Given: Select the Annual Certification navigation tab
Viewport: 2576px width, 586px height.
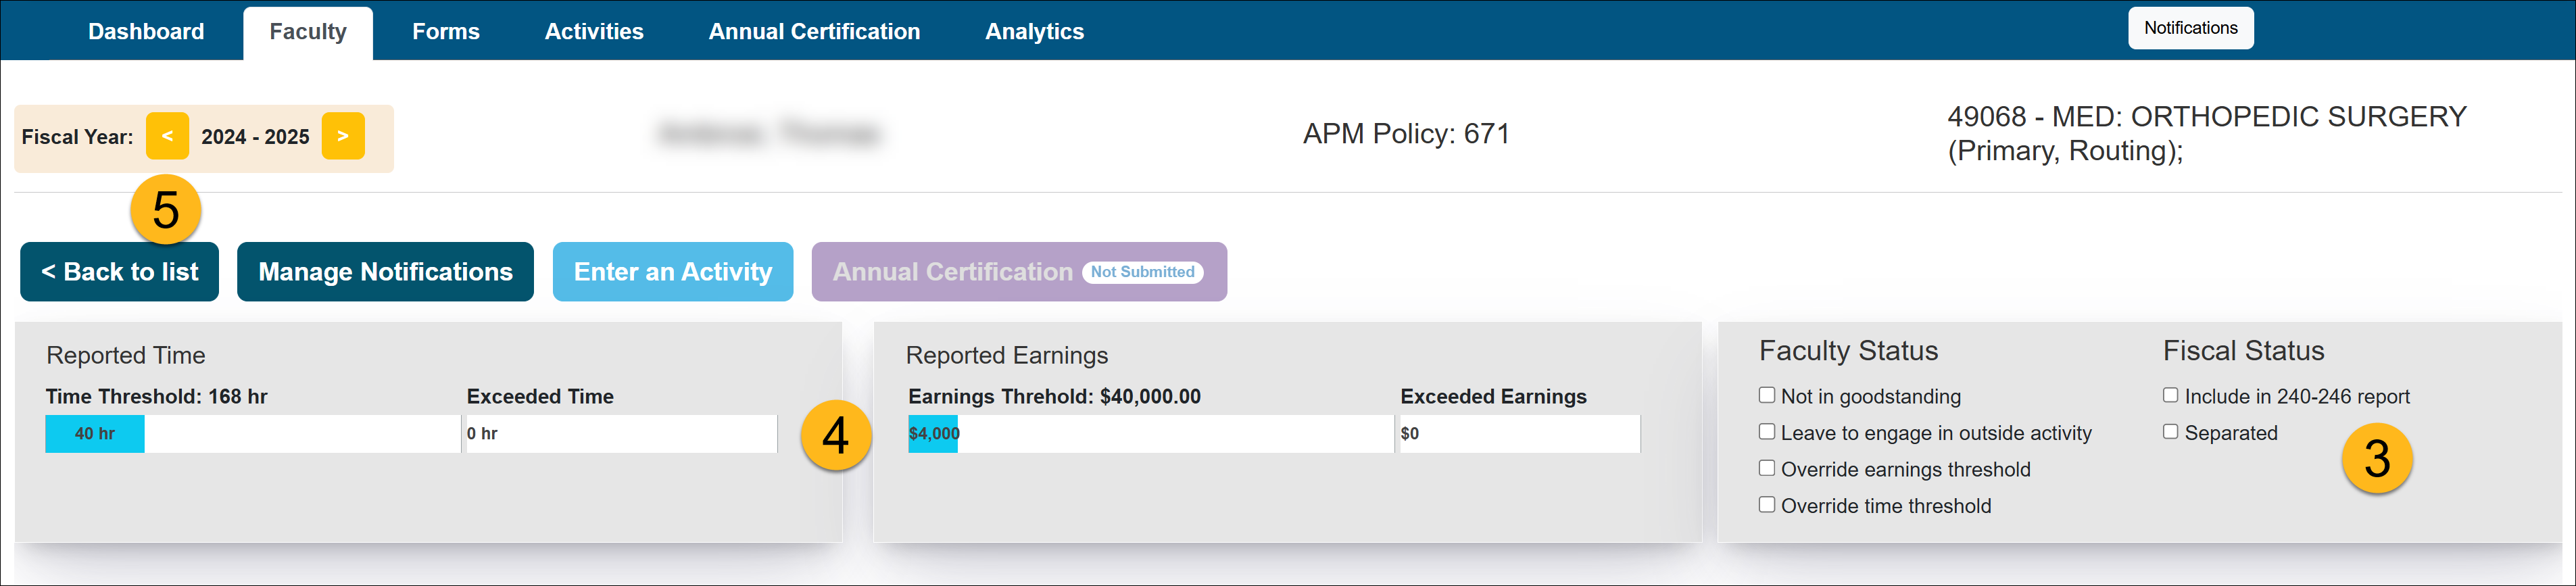Looking at the screenshot, I should pos(814,32).
